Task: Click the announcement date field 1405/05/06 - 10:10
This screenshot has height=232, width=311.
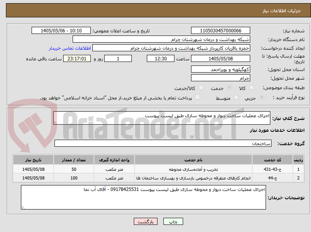Action: [61, 31]
